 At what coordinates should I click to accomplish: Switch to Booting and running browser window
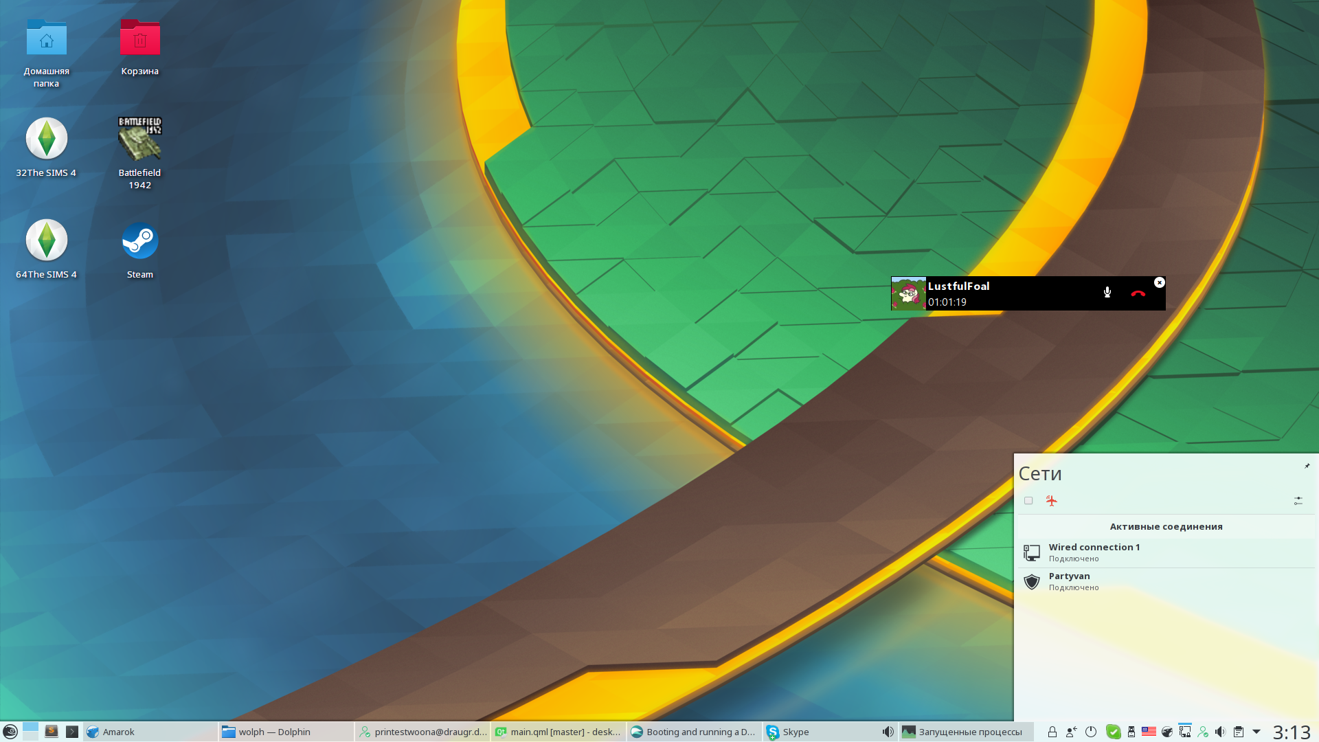click(695, 732)
